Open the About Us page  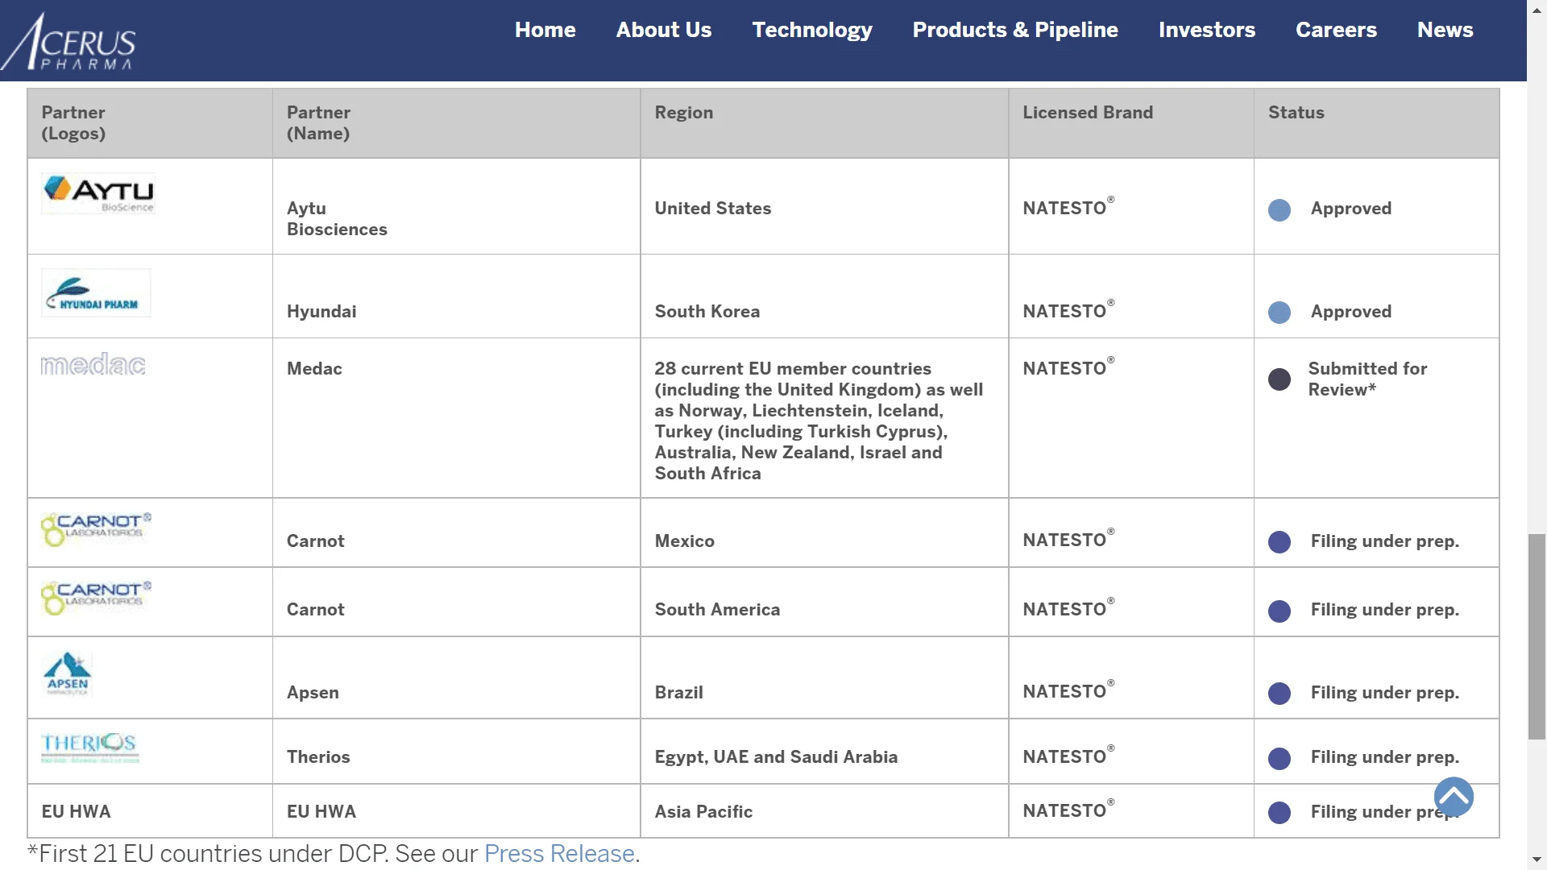pyautogui.click(x=664, y=30)
